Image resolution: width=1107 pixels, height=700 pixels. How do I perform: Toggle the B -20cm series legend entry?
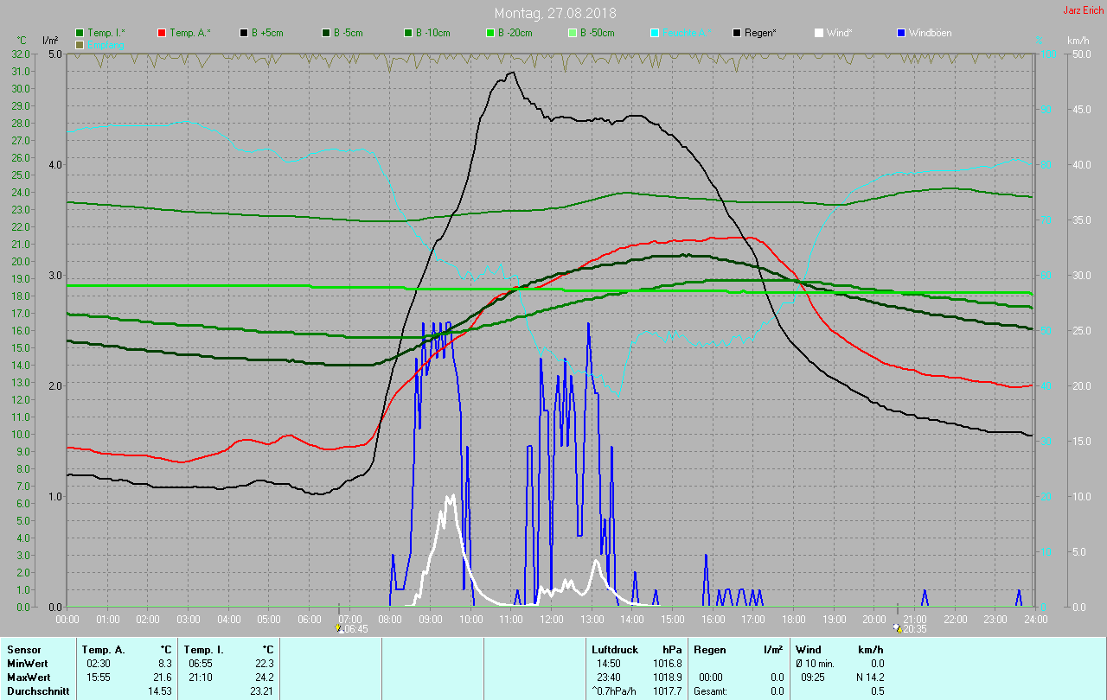[x=511, y=33]
